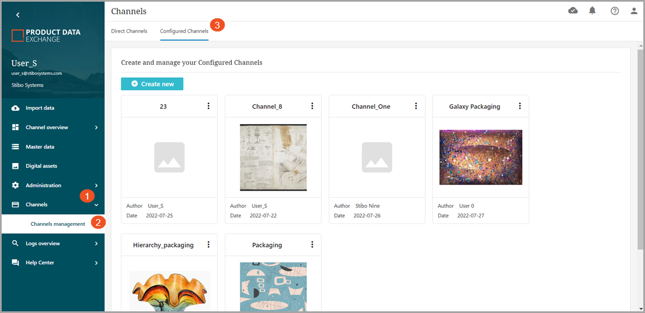Expand the Help Center submenu
The width and height of the screenshot is (645, 313).
[96, 263]
